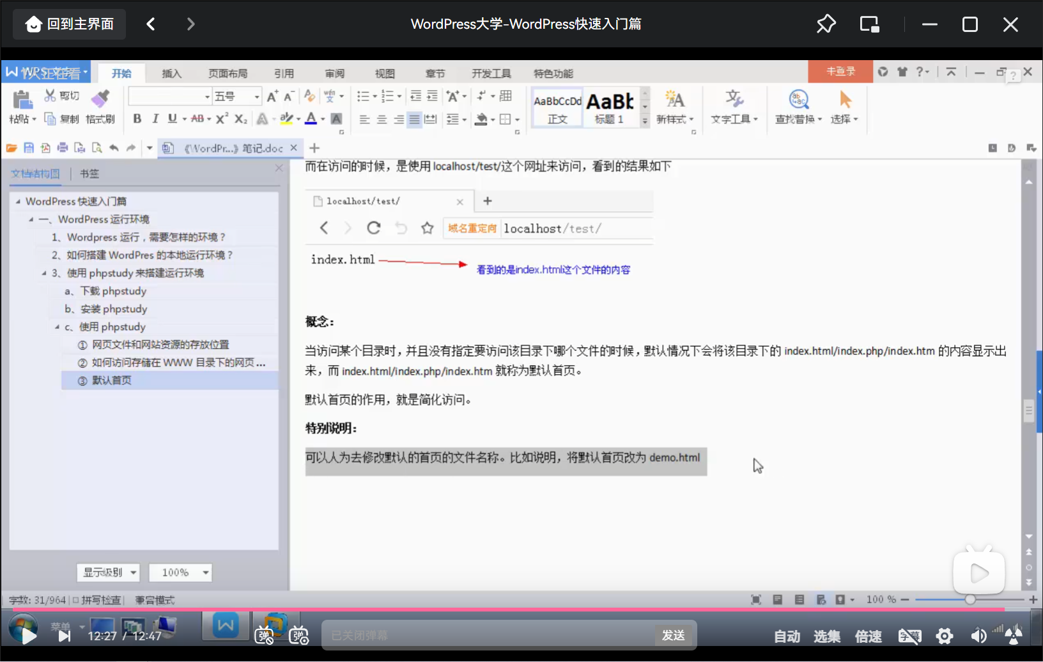Viewport: 1043px width, 662px height.
Task: Apply the 标题 1 heading style
Action: pos(610,107)
